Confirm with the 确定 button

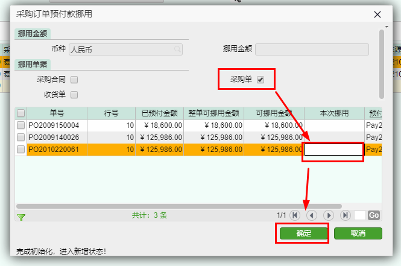coord(303,233)
